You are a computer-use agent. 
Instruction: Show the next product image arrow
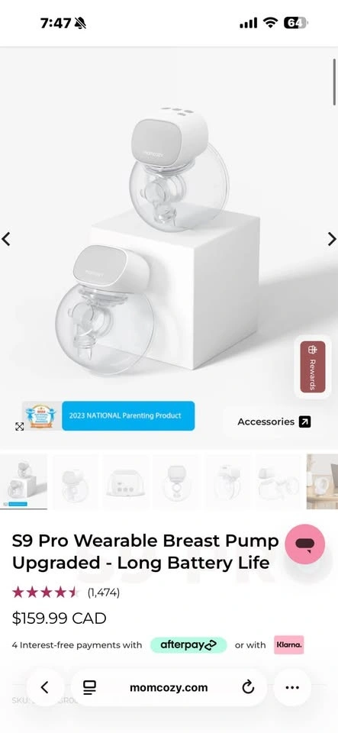[331, 239]
